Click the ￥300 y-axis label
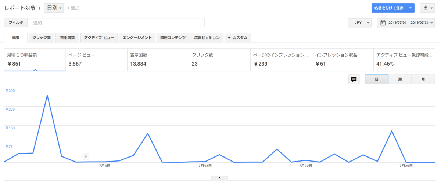 [10, 90]
